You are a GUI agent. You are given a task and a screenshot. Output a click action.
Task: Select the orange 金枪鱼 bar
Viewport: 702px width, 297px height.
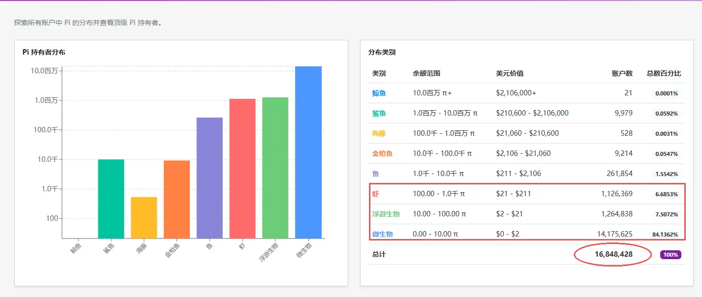(177, 200)
